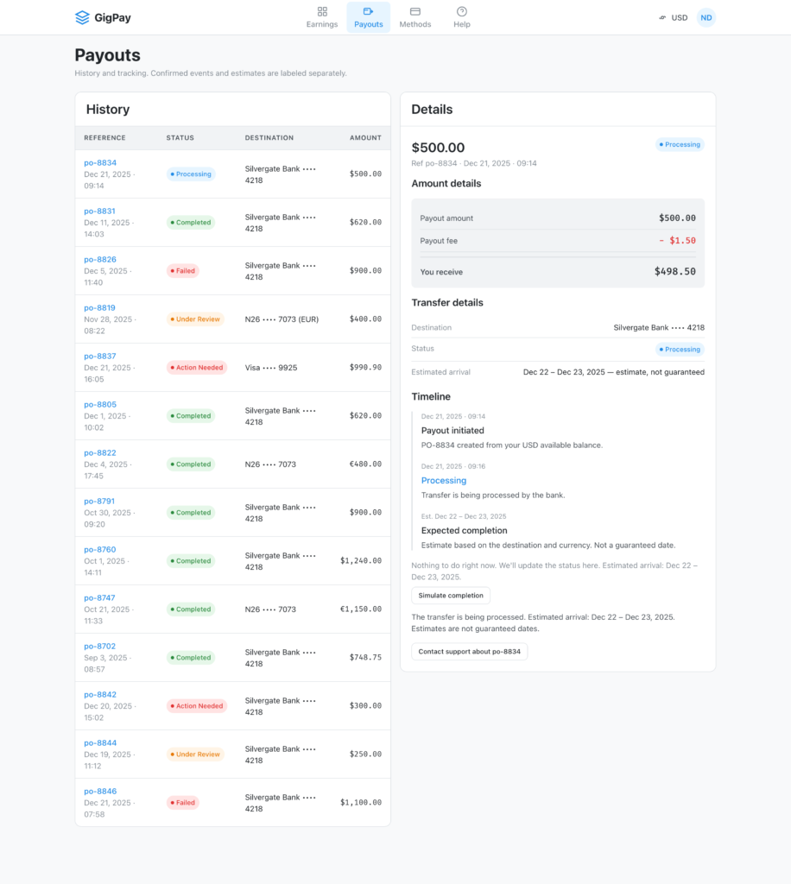
Task: Click the €1,150.00 amount cell
Action: (361, 609)
